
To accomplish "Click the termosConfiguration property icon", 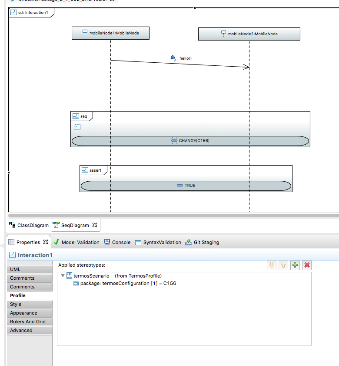I will 76,284.
